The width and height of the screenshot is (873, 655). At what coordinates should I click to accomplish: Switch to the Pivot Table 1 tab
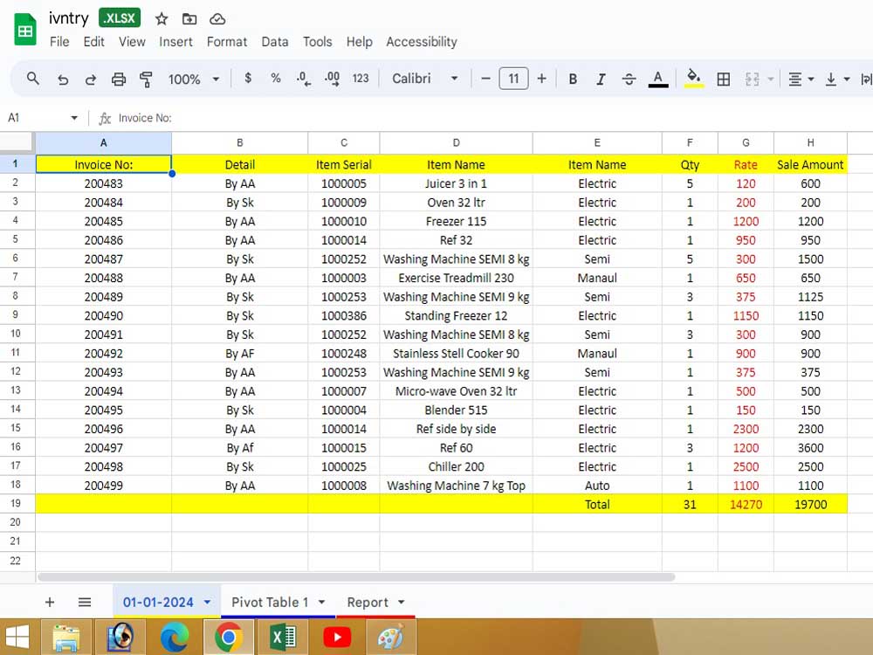270,602
